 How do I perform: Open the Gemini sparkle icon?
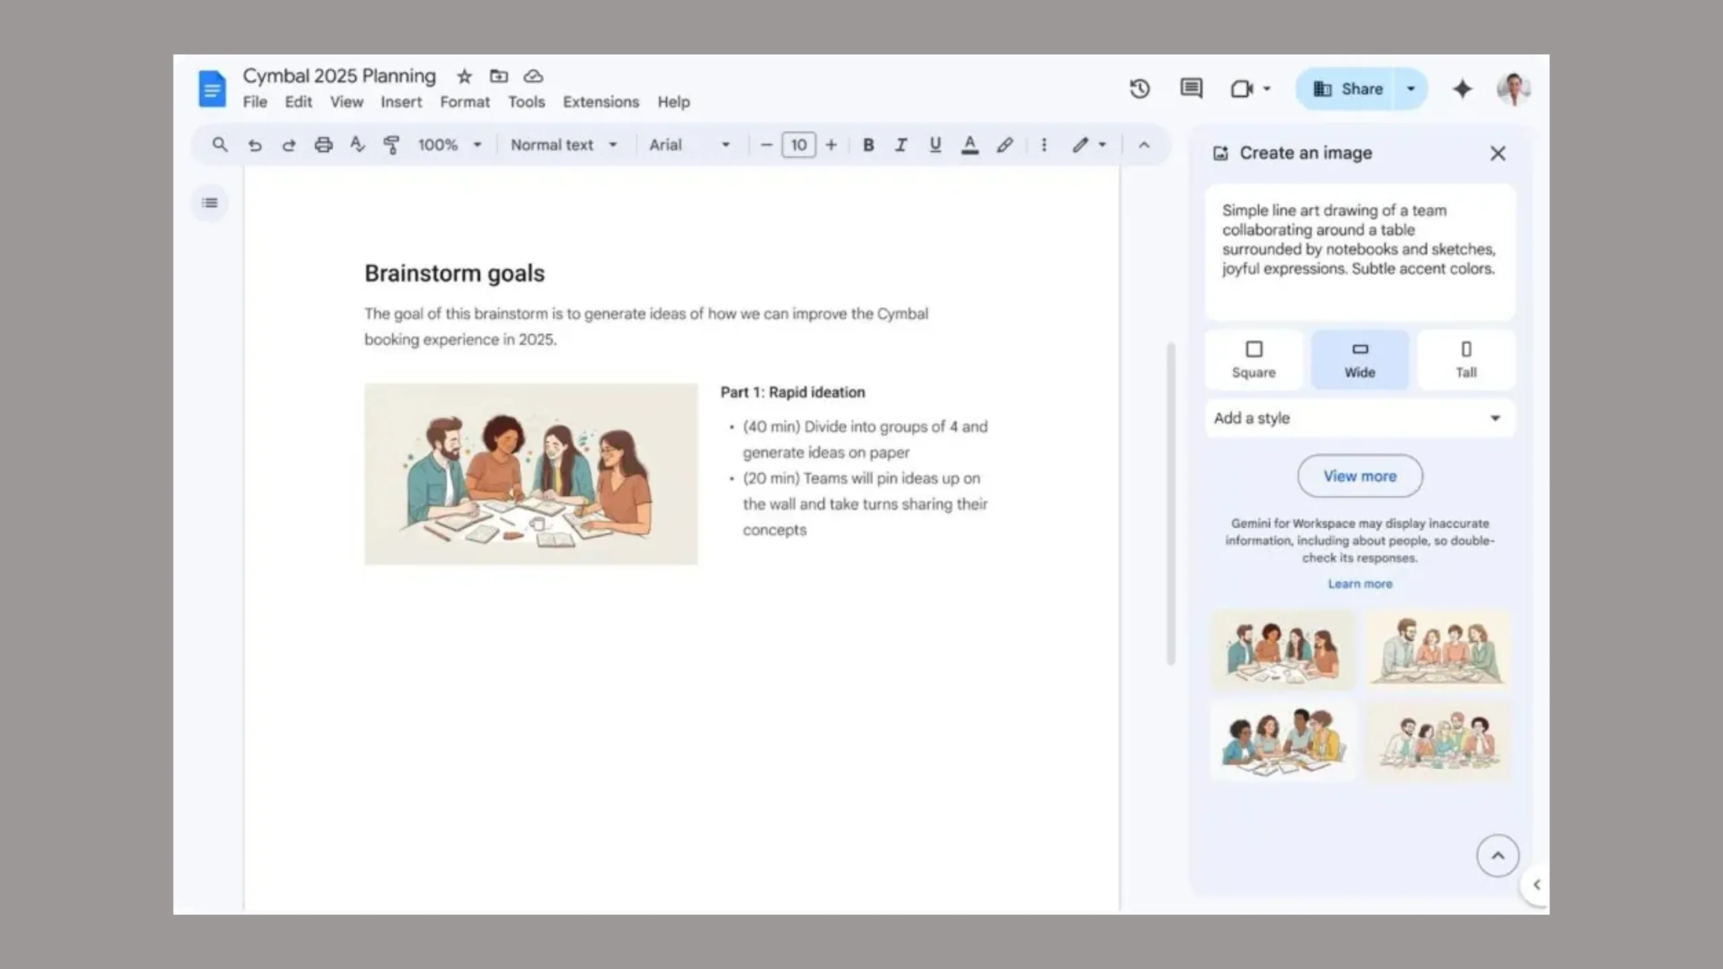pyautogui.click(x=1462, y=89)
